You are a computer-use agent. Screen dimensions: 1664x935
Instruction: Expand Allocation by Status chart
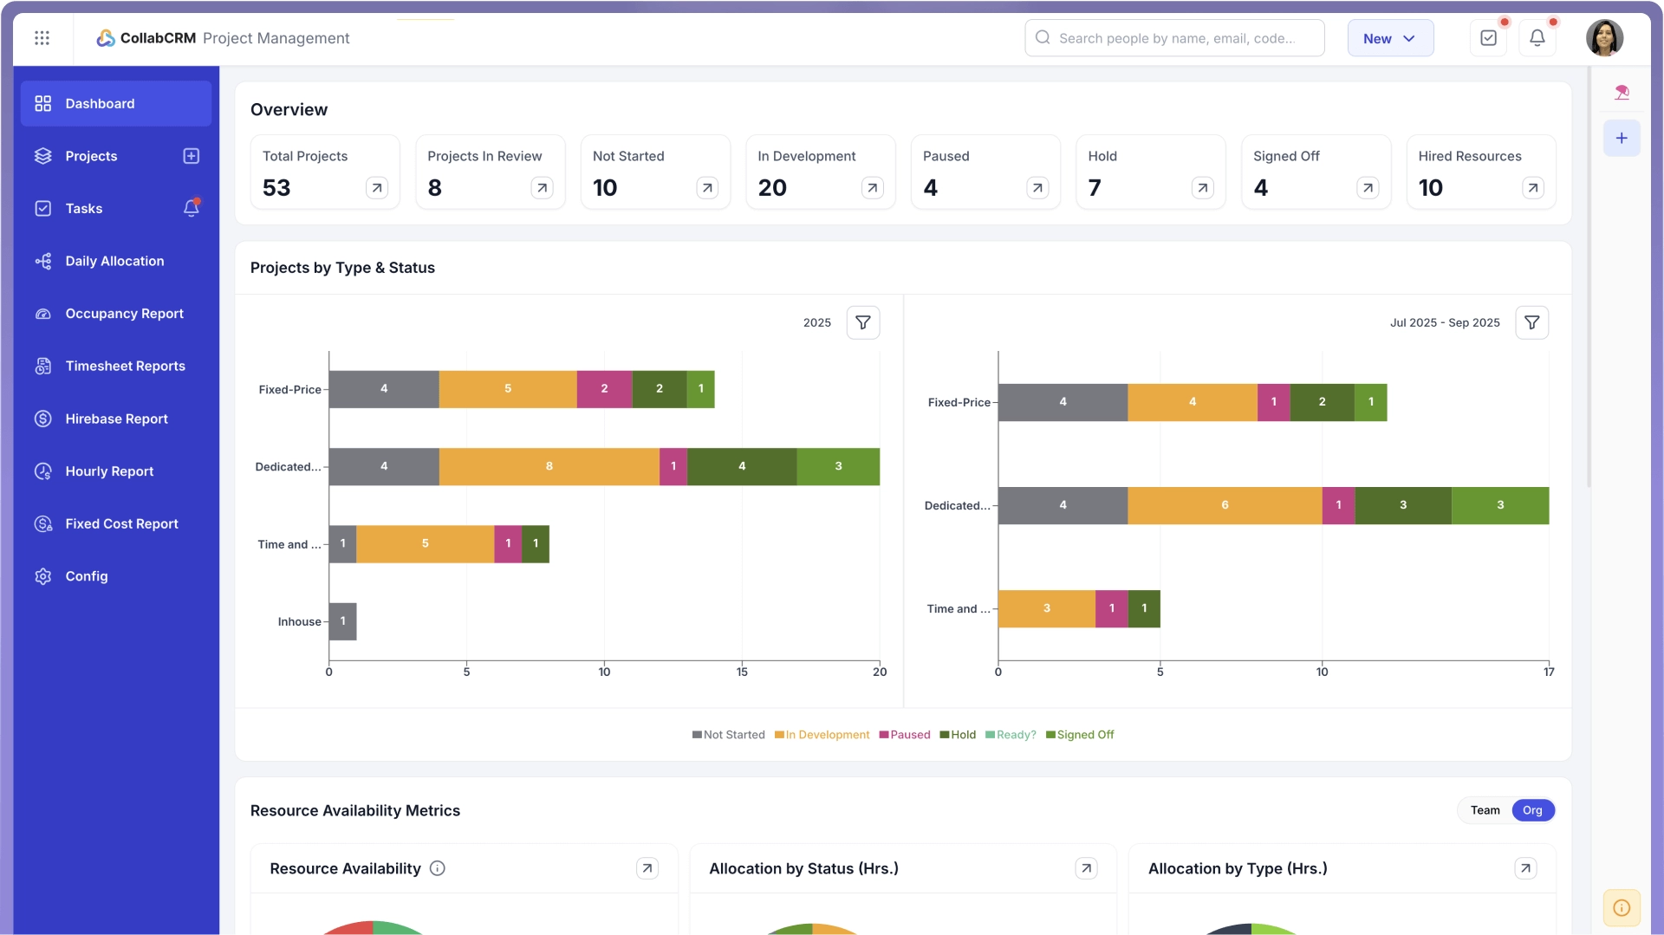pos(1086,868)
